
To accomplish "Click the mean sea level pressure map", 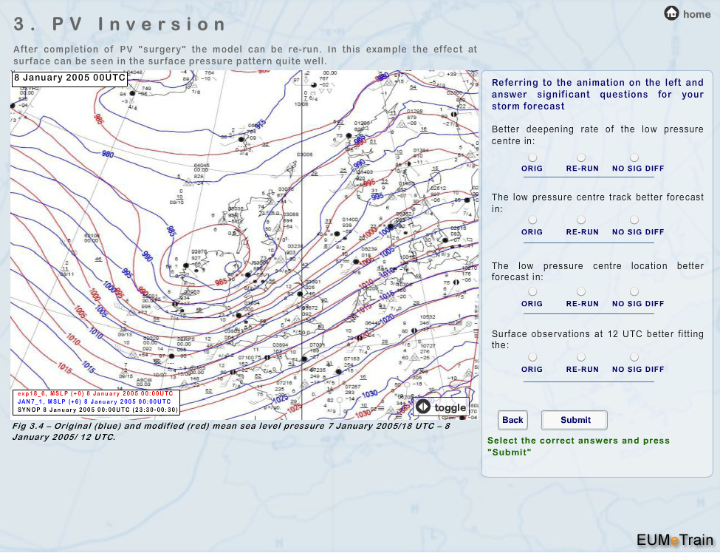I will 244,244.
